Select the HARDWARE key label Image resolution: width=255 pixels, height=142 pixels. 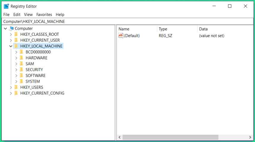(36, 58)
